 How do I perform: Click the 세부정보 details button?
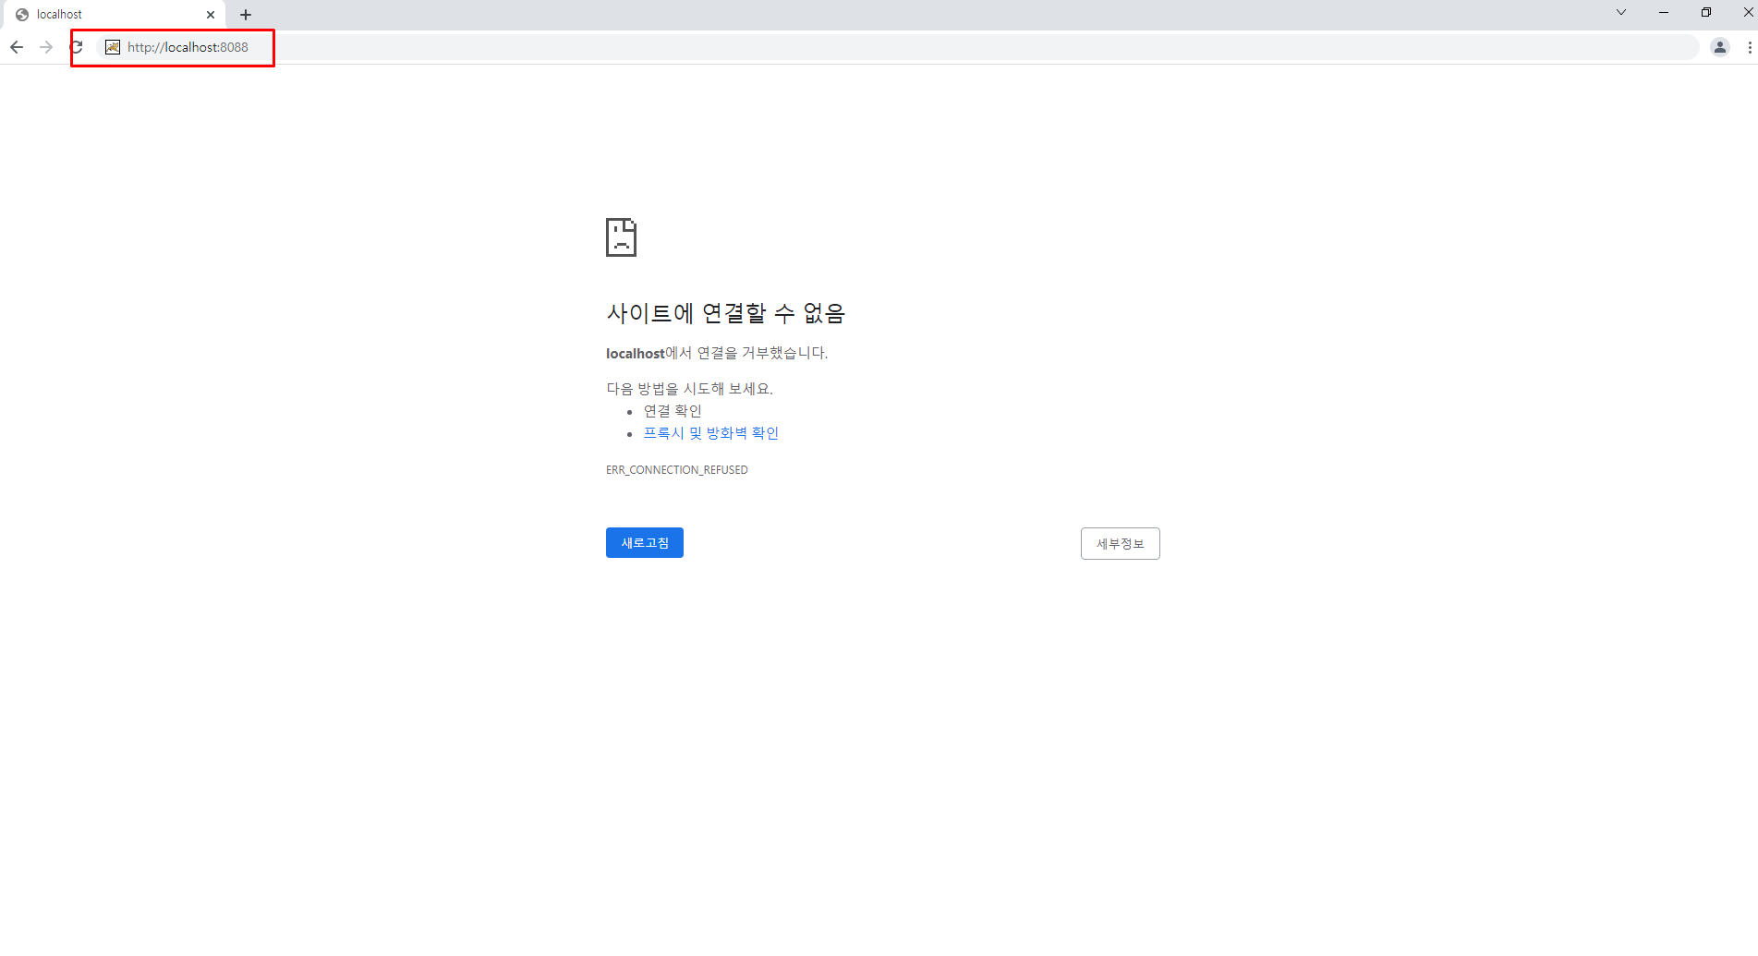coord(1121,544)
